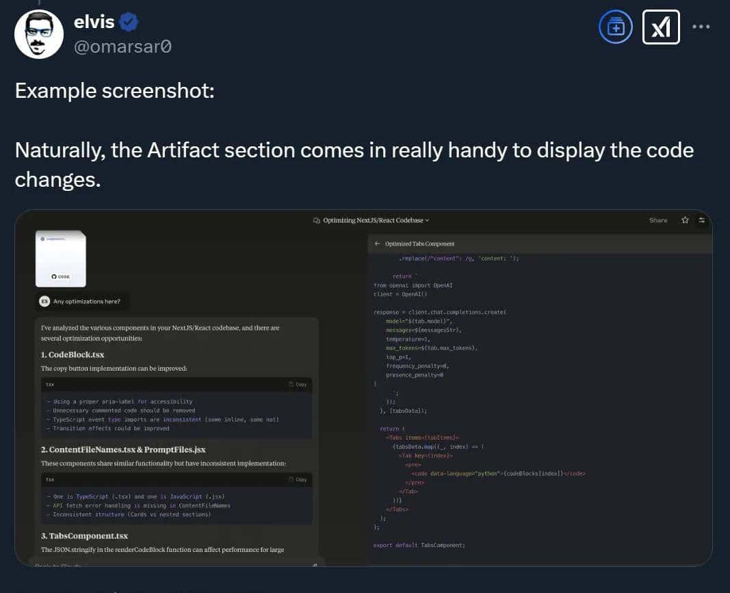The height and width of the screenshot is (593, 730).
Task: Open the chat controls sliders icon
Action: coord(701,220)
